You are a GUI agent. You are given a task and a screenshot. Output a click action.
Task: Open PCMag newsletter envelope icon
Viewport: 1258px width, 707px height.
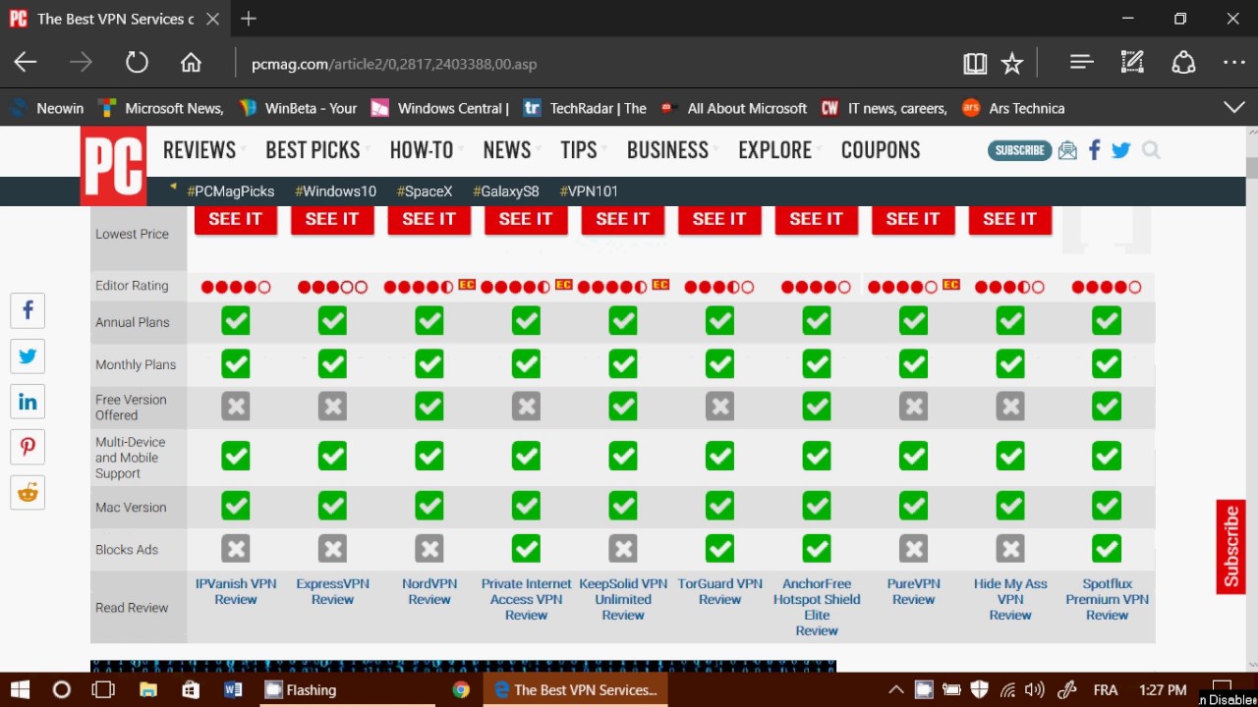1067,150
